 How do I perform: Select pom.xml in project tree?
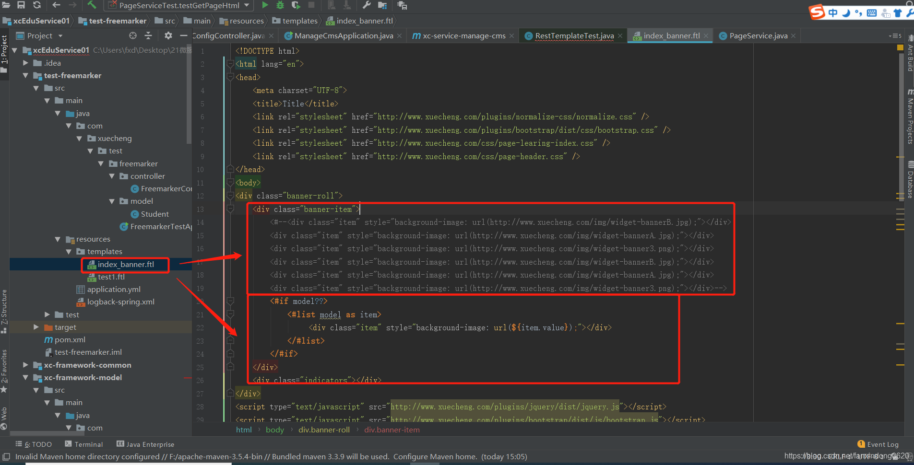point(65,339)
